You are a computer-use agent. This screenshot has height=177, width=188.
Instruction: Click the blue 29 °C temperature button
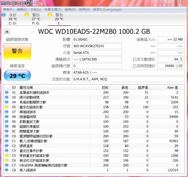17,76
